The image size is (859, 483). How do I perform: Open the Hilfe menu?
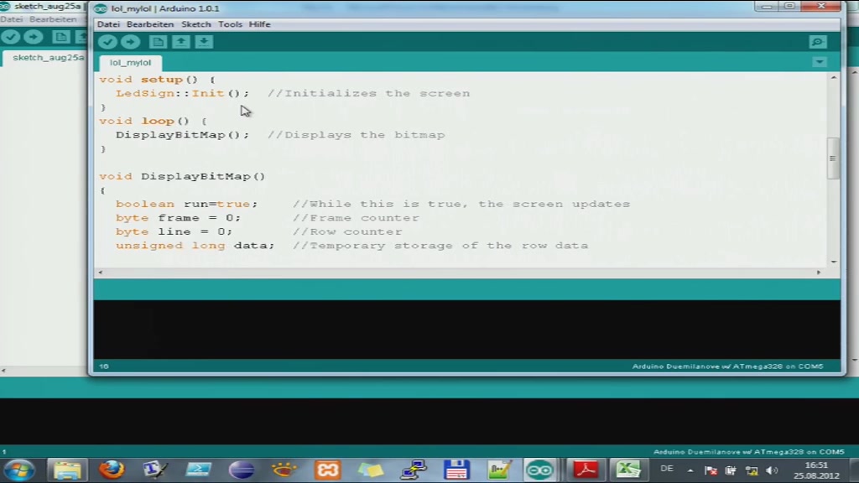[260, 24]
